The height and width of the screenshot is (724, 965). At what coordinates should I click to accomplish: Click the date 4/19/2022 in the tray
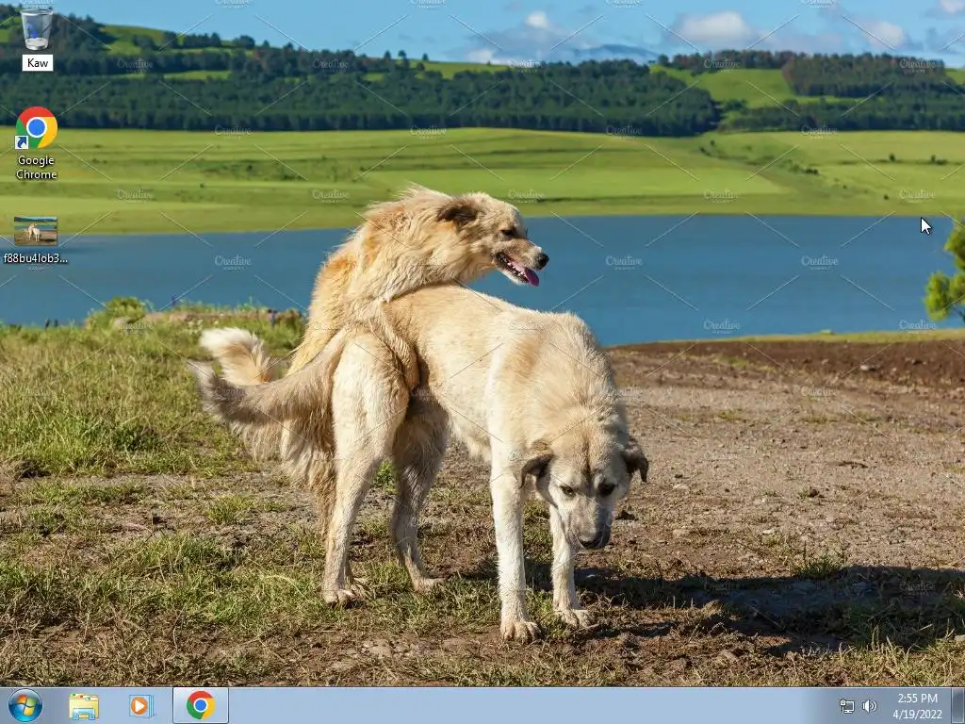tap(917, 715)
